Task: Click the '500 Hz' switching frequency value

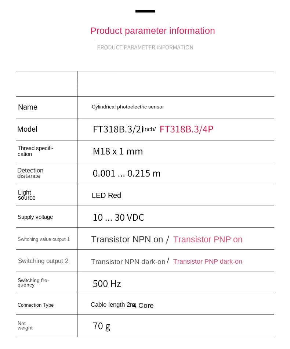Action: pos(107,284)
